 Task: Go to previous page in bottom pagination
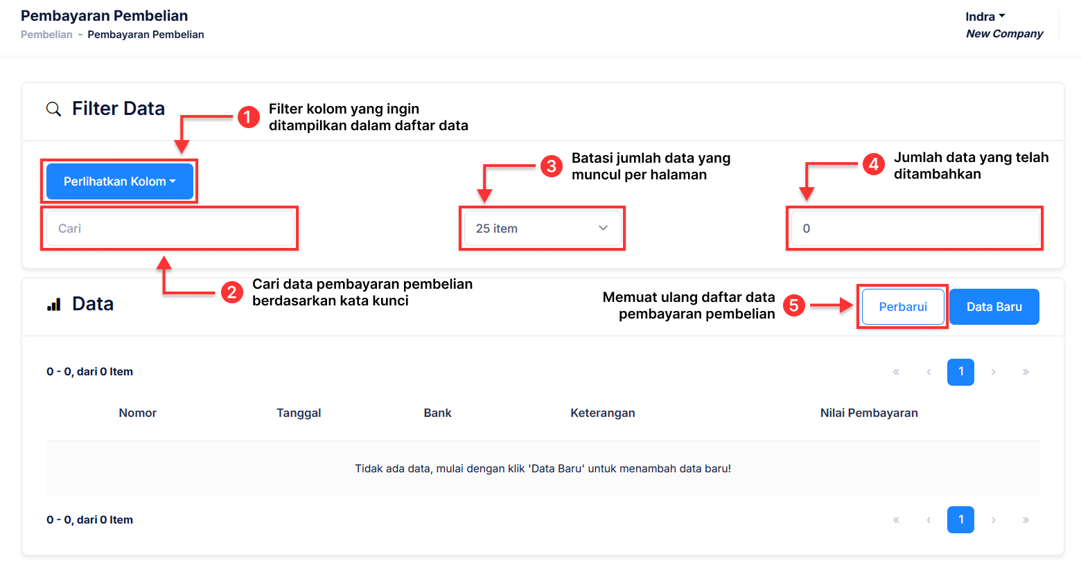(929, 520)
